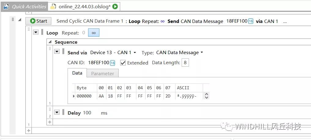The width and height of the screenshot is (311, 140).
Task: Switch to the Parameter tab
Action: tap(102, 73)
